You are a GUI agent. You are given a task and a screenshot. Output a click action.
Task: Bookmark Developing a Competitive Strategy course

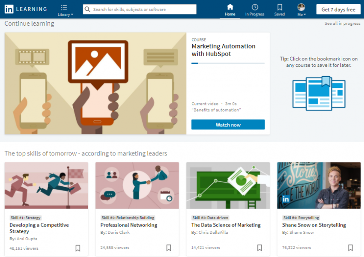(78, 248)
